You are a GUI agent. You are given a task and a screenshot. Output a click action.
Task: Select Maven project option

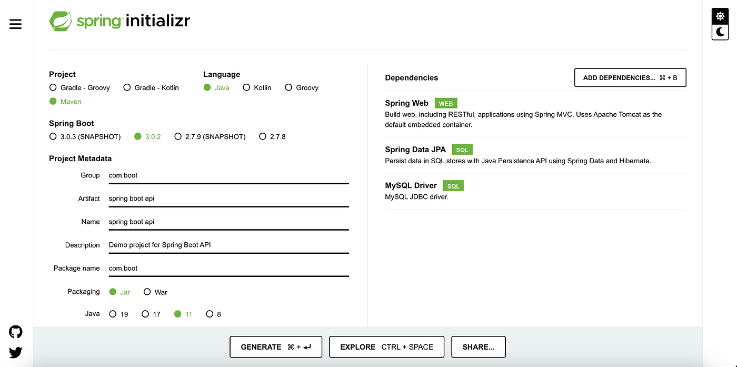point(65,101)
